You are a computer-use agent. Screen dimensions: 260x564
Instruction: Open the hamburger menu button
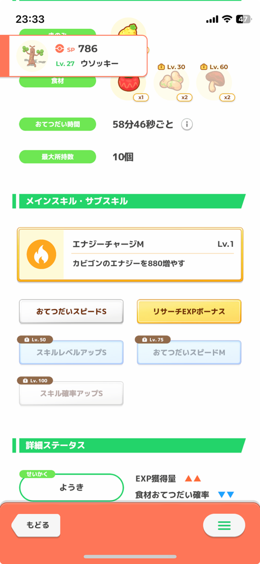(x=224, y=525)
